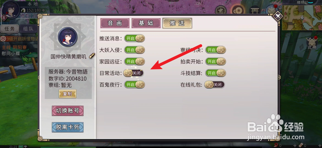This screenshot has width=322, height=148.
Task: Close the settings panel with X
Action: (278, 17)
